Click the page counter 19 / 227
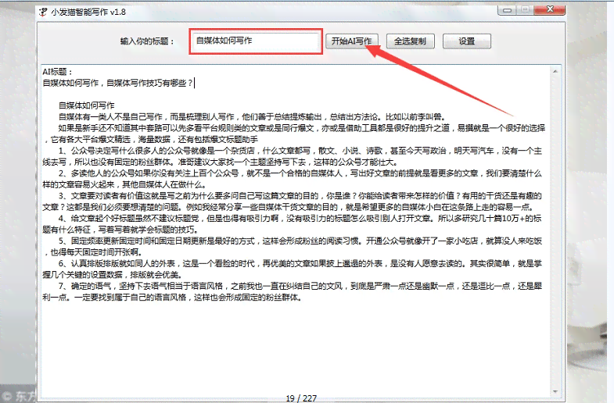Viewport: 614px width, 403px height. (x=301, y=398)
